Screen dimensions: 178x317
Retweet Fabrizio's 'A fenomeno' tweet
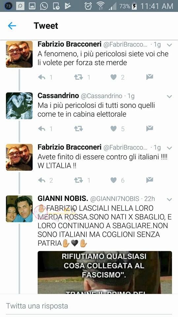click(78, 77)
